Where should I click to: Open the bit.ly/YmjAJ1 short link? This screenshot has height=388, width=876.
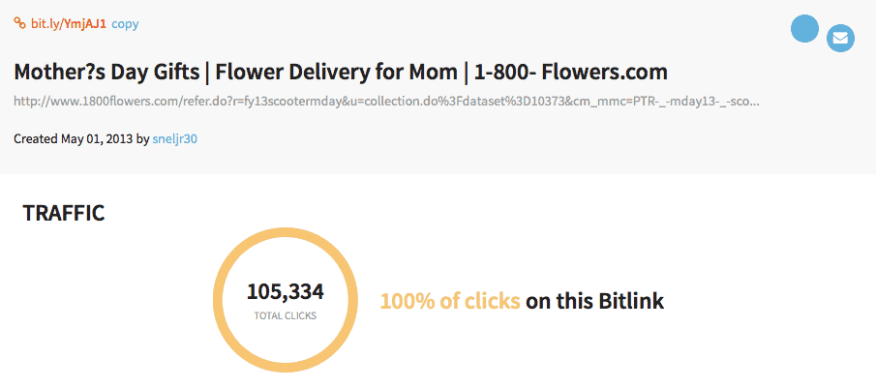[x=68, y=24]
